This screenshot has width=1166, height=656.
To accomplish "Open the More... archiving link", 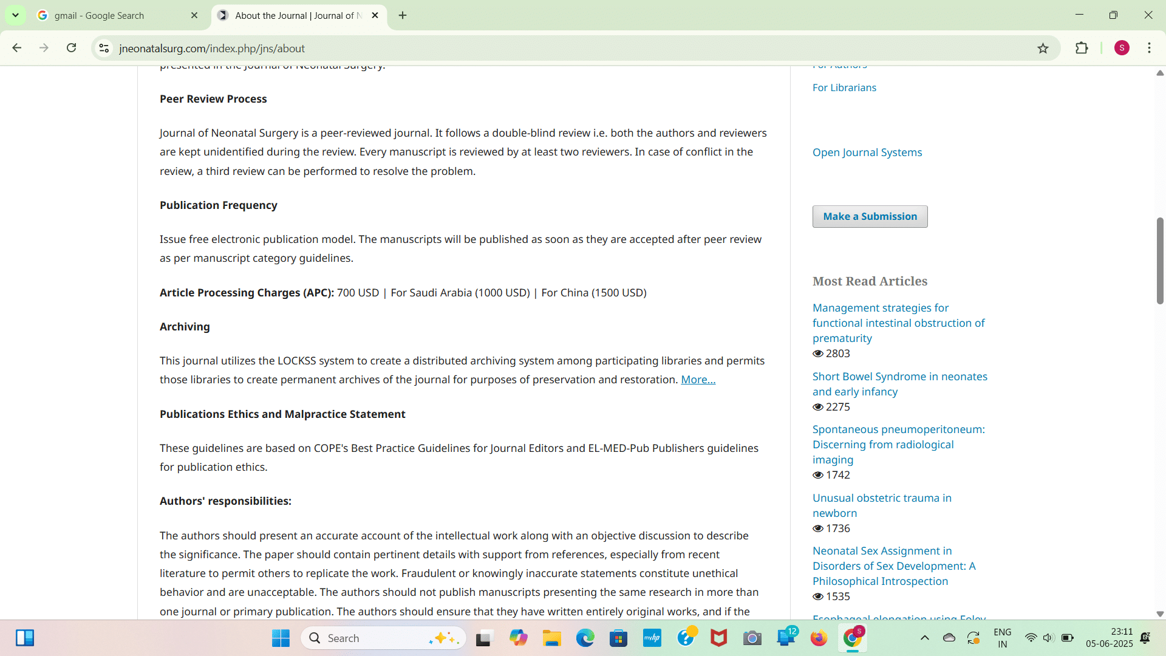I will pyautogui.click(x=698, y=380).
